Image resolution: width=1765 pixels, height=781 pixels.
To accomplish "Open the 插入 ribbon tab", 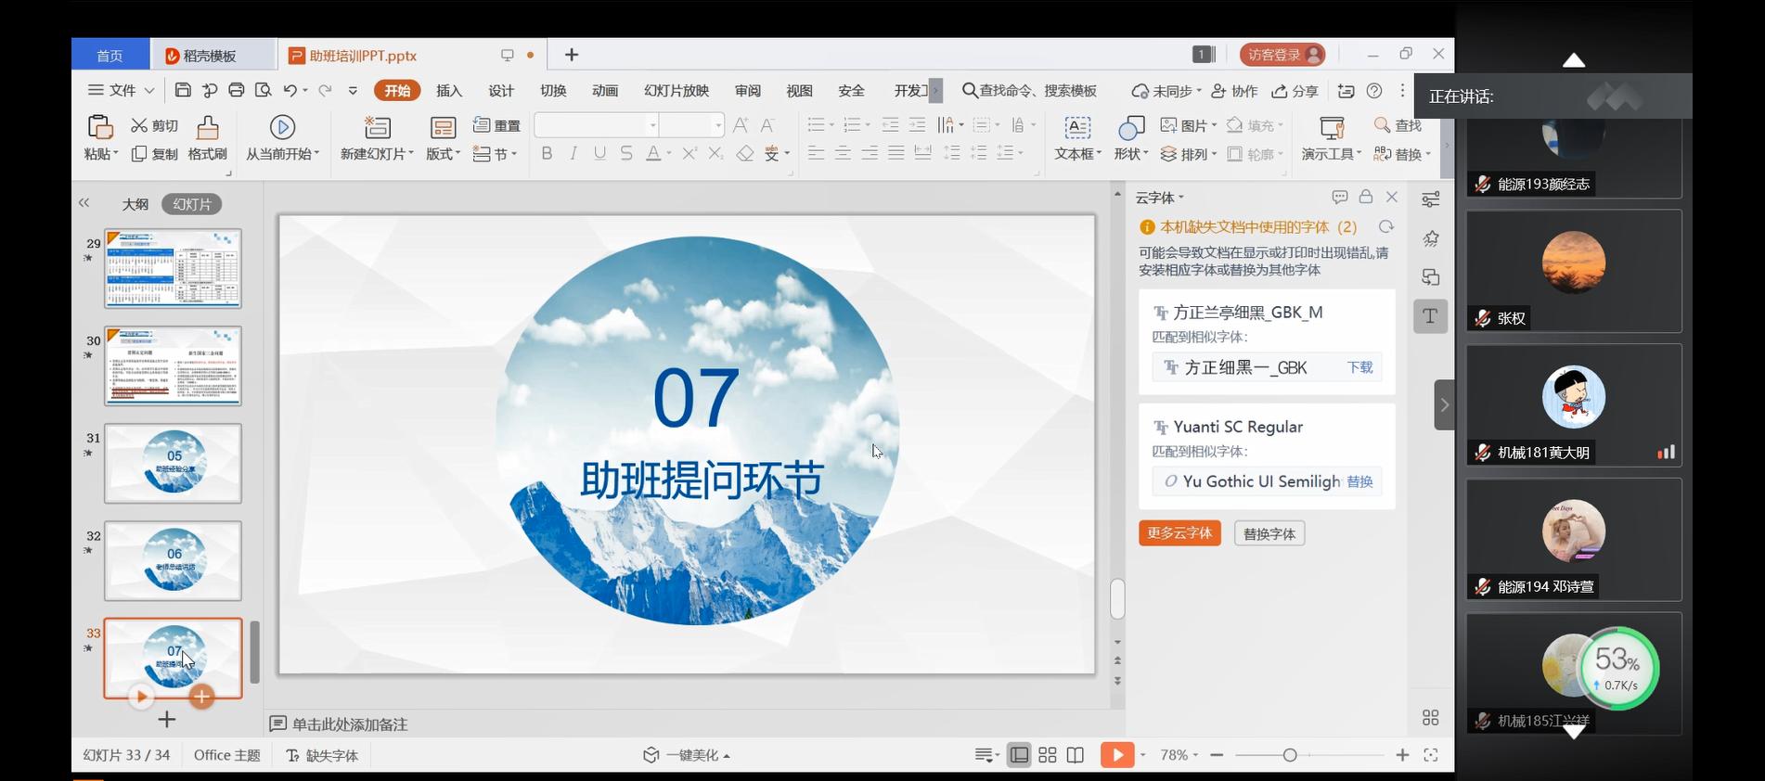I will click(449, 90).
